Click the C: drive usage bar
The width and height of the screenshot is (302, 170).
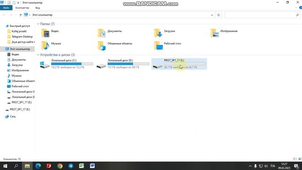(x=72, y=64)
